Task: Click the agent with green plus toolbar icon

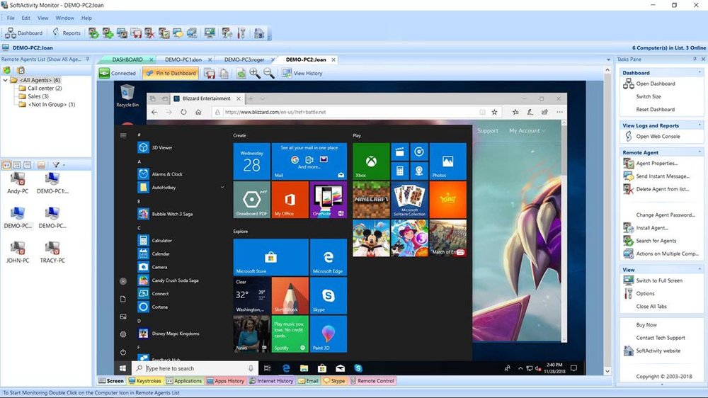Action: (x=108, y=33)
